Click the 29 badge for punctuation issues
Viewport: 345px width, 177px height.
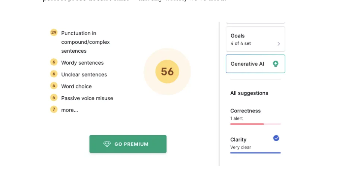tap(54, 32)
